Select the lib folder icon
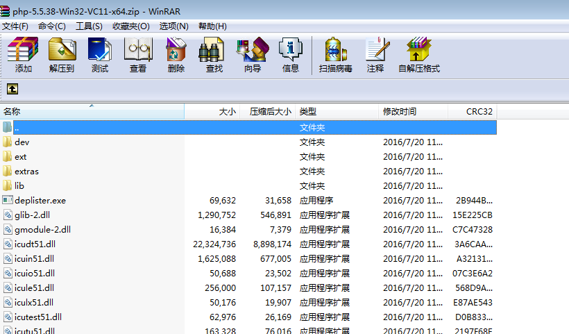 (x=7, y=185)
